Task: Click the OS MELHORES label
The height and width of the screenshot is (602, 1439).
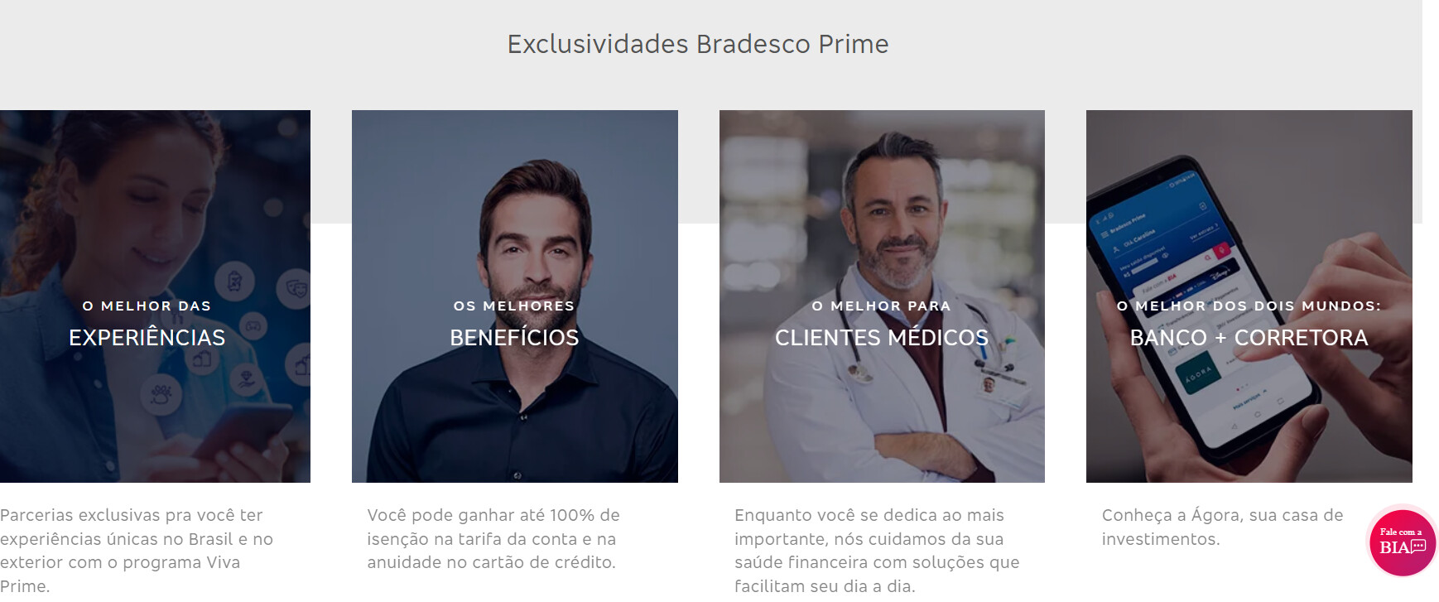Action: tap(514, 306)
